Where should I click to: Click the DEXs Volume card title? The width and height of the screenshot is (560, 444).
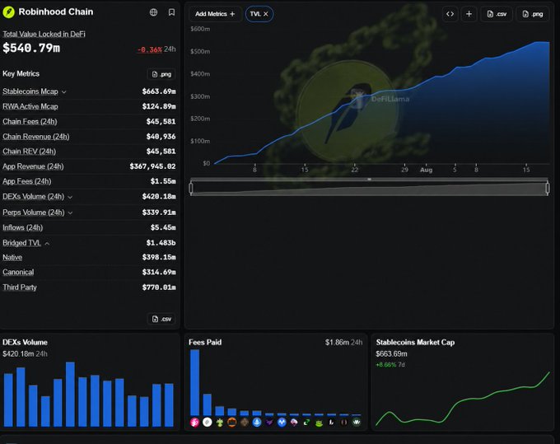pyautogui.click(x=25, y=342)
